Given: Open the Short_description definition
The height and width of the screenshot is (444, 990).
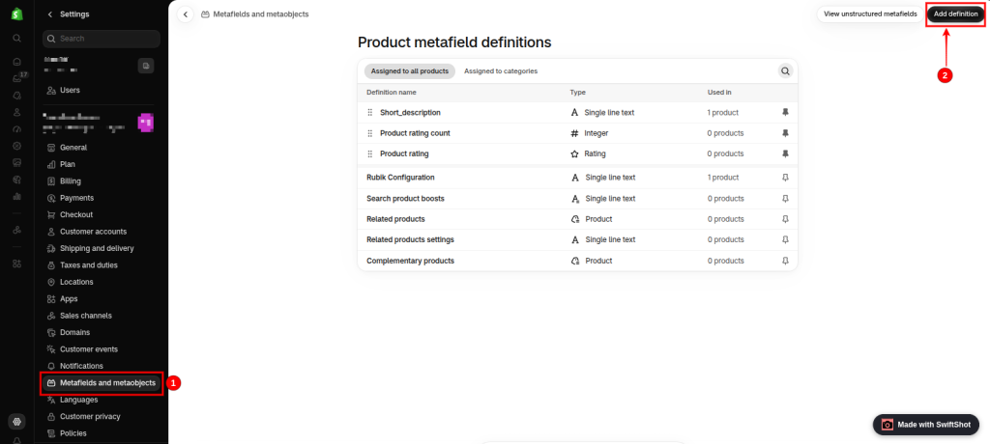Looking at the screenshot, I should point(410,112).
